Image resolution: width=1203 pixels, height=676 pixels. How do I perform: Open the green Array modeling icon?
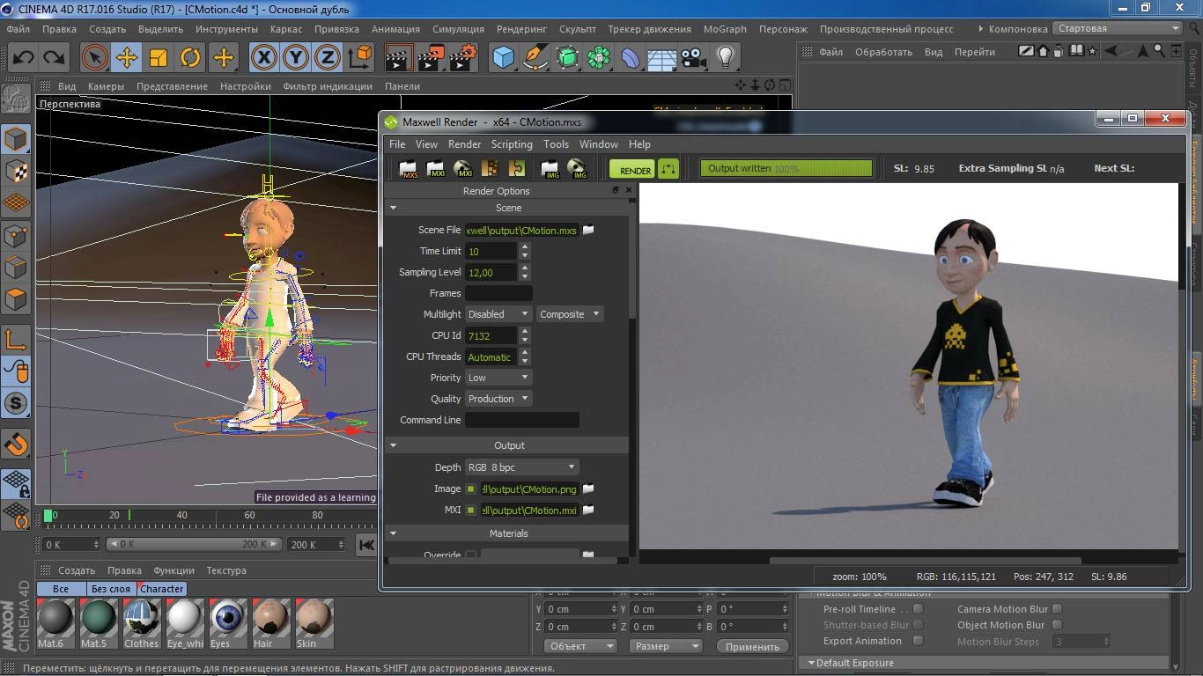click(x=599, y=58)
